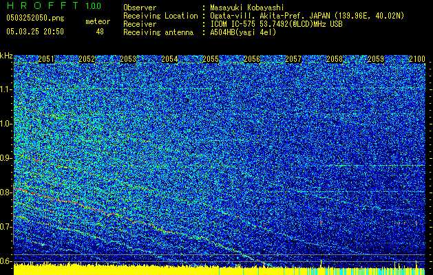Screen dimensions: 433x275
Task: Click time marker 2052
Action: click(87, 59)
